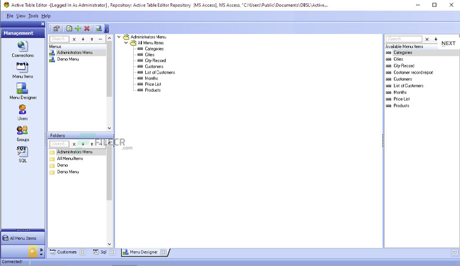Select the Demo Menu folder
460x266 pixels.
[78, 172]
